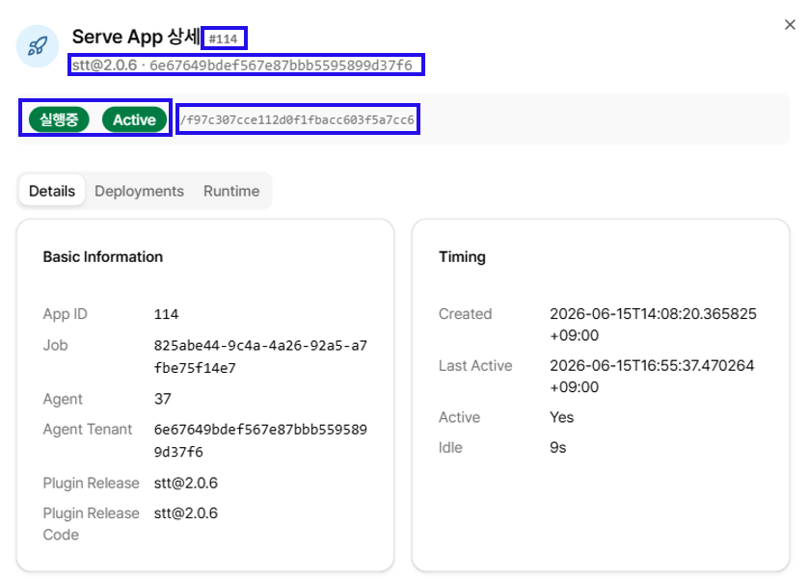This screenshot has width=808, height=578.
Task: Select the /f97c307cce112d0f1fbacc603f5a7cc6 path text
Action: [297, 119]
